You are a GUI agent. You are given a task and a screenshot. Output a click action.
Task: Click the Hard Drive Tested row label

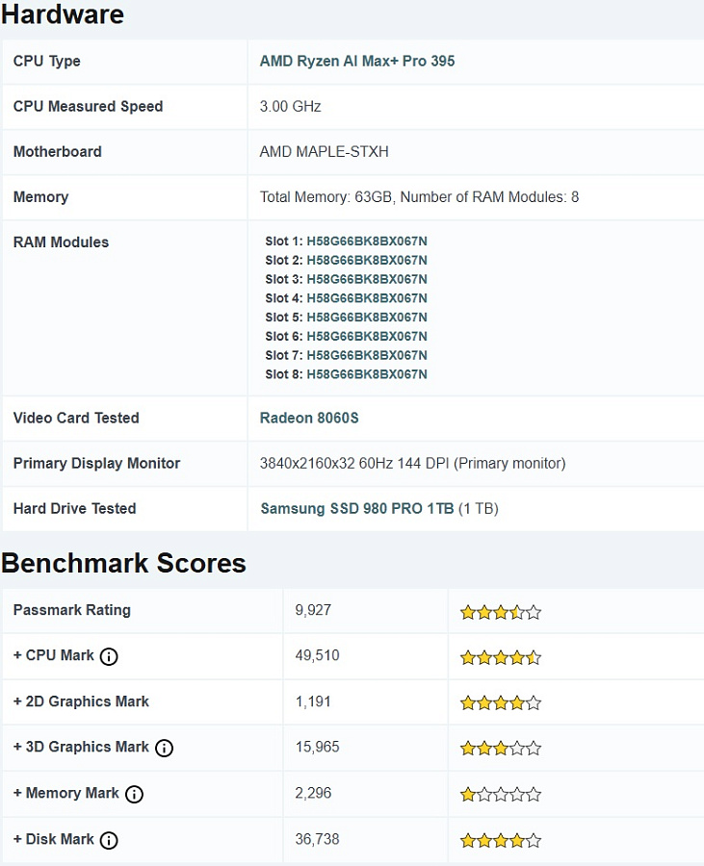click(74, 508)
